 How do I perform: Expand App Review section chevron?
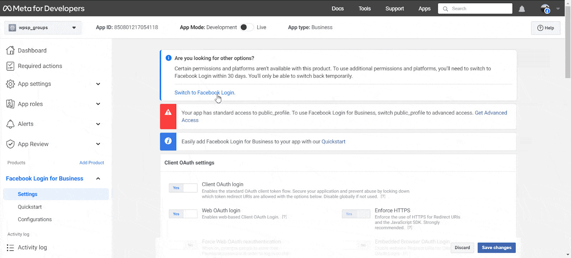pos(98,144)
